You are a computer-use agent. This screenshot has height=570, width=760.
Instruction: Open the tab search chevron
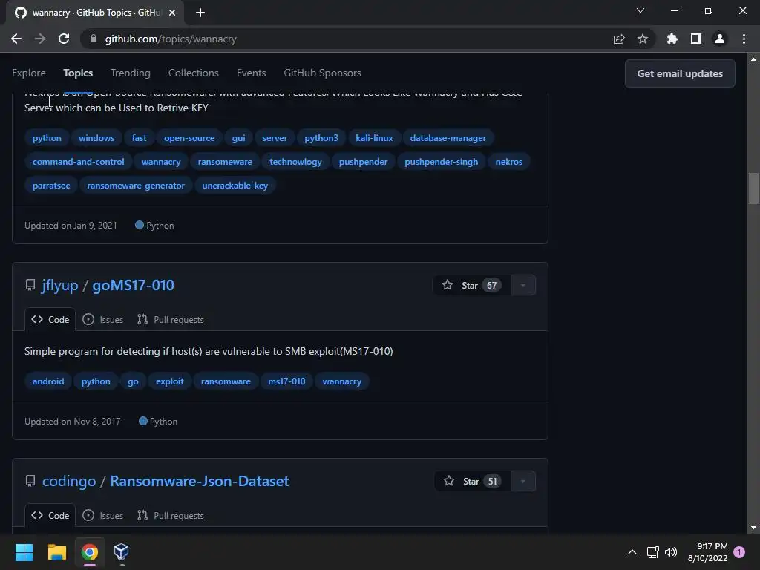click(641, 10)
